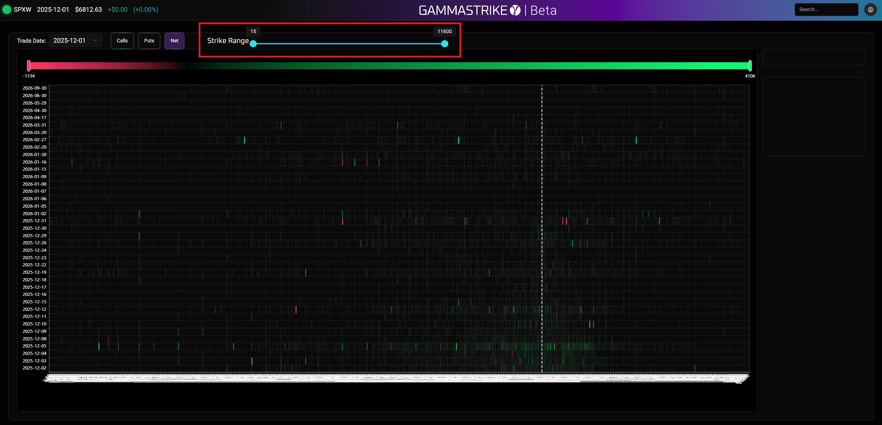Select the 2025-12-02 expiration row label
882x425 pixels.
(x=34, y=368)
